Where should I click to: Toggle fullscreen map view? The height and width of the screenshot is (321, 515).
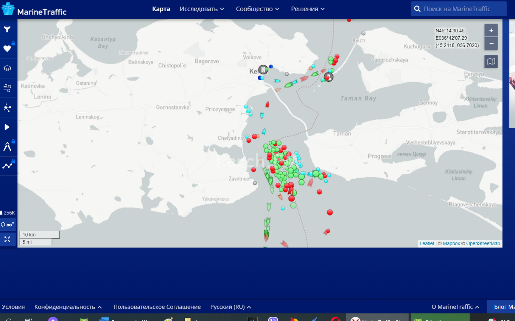coord(7,239)
